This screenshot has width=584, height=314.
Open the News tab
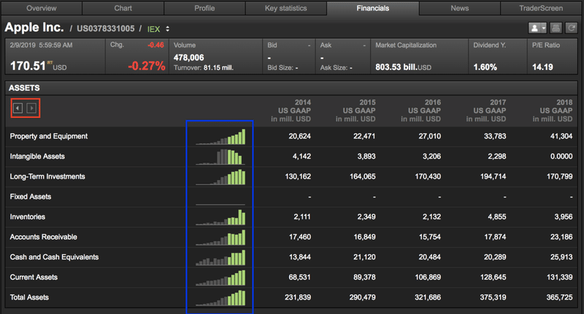(460, 8)
